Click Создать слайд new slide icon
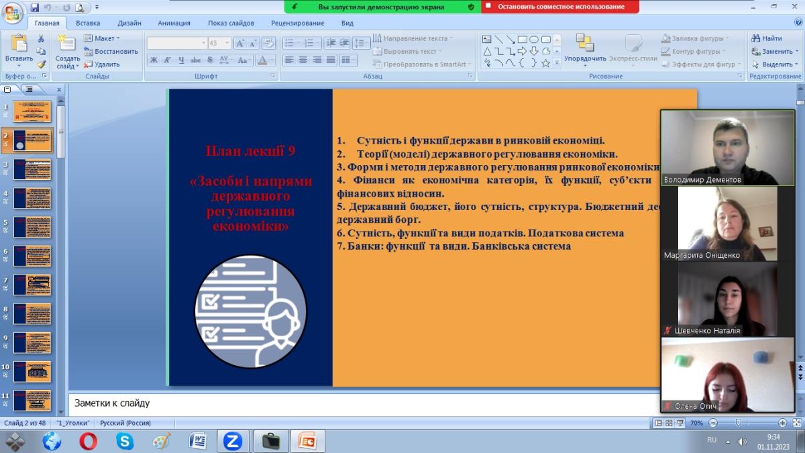Viewport: 805px width, 453px height. pyautogui.click(x=67, y=43)
